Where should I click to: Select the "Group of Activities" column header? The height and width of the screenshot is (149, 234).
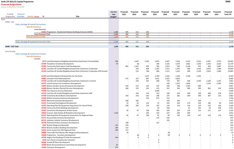21,15
